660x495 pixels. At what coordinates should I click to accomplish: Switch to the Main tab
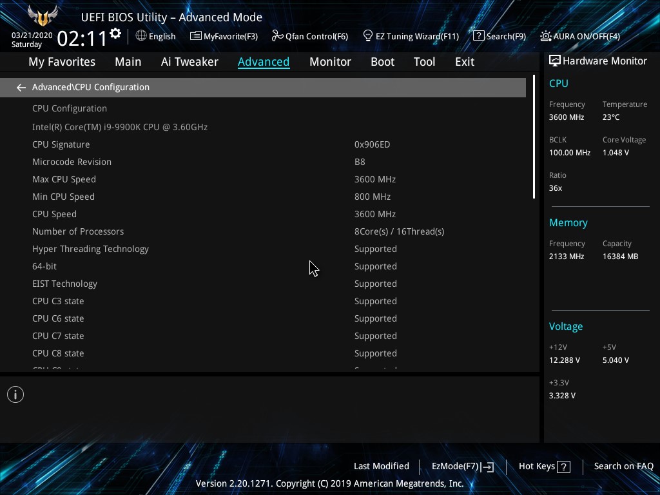pyautogui.click(x=128, y=62)
